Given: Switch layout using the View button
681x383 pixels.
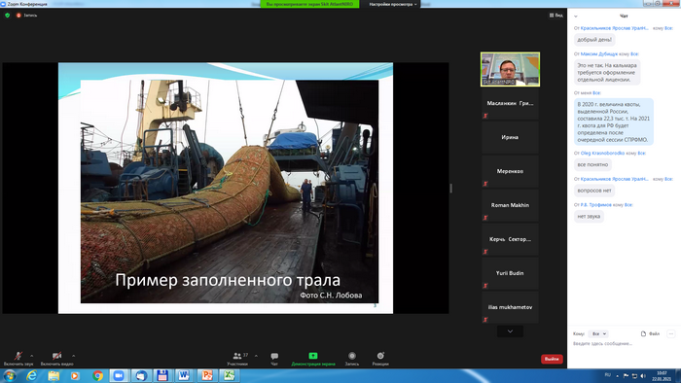Looking at the screenshot, I should (x=556, y=16).
